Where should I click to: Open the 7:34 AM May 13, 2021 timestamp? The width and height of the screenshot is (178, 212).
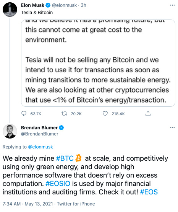tap(28, 204)
